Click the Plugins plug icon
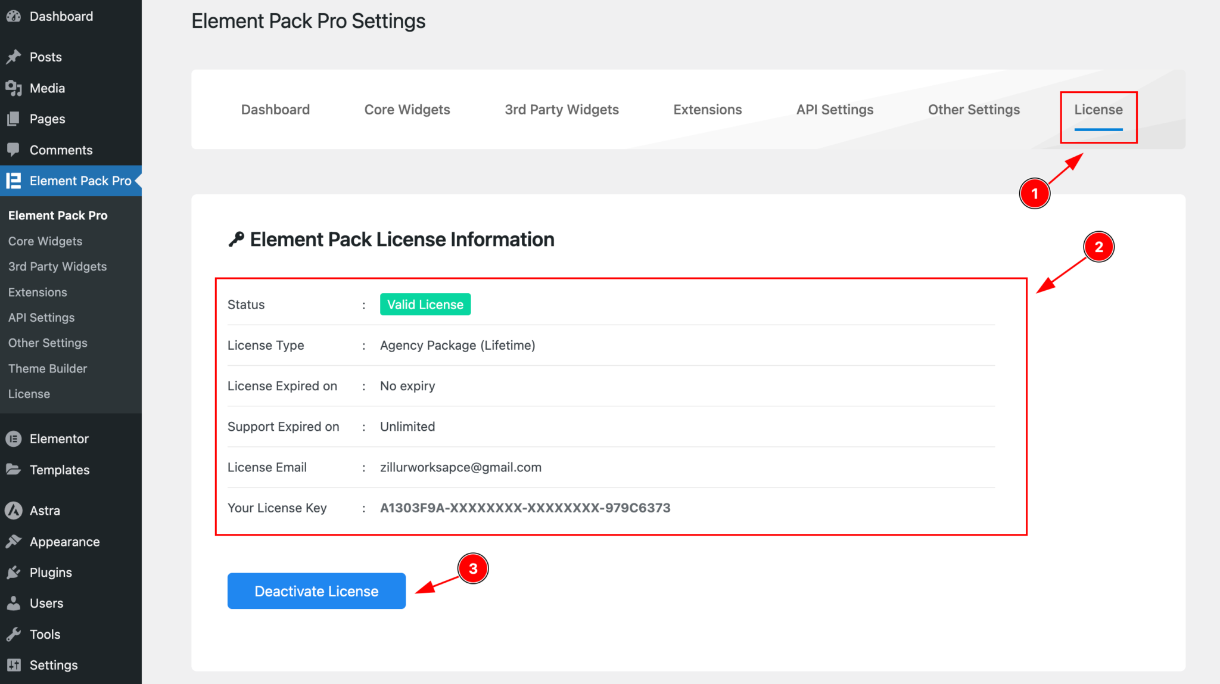Image resolution: width=1220 pixels, height=684 pixels. click(14, 572)
